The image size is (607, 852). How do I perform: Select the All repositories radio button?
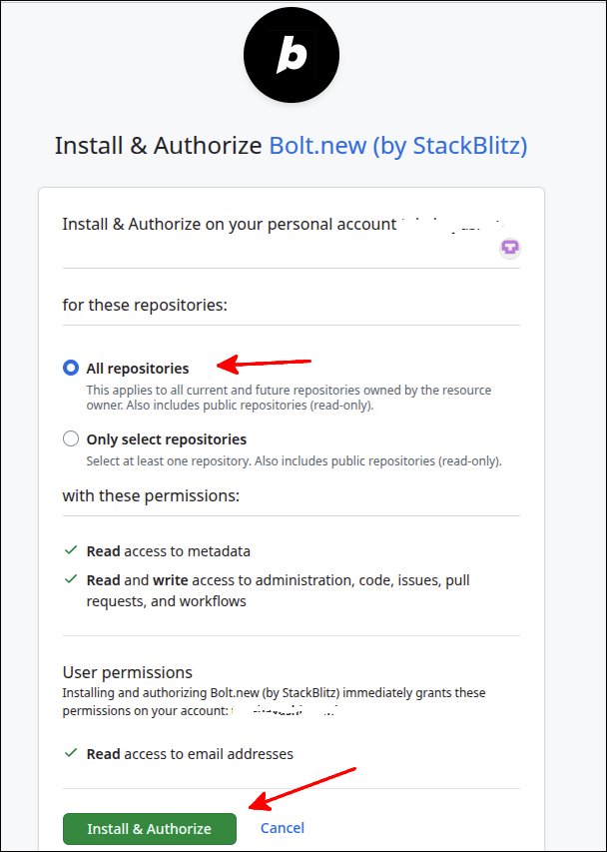70,368
